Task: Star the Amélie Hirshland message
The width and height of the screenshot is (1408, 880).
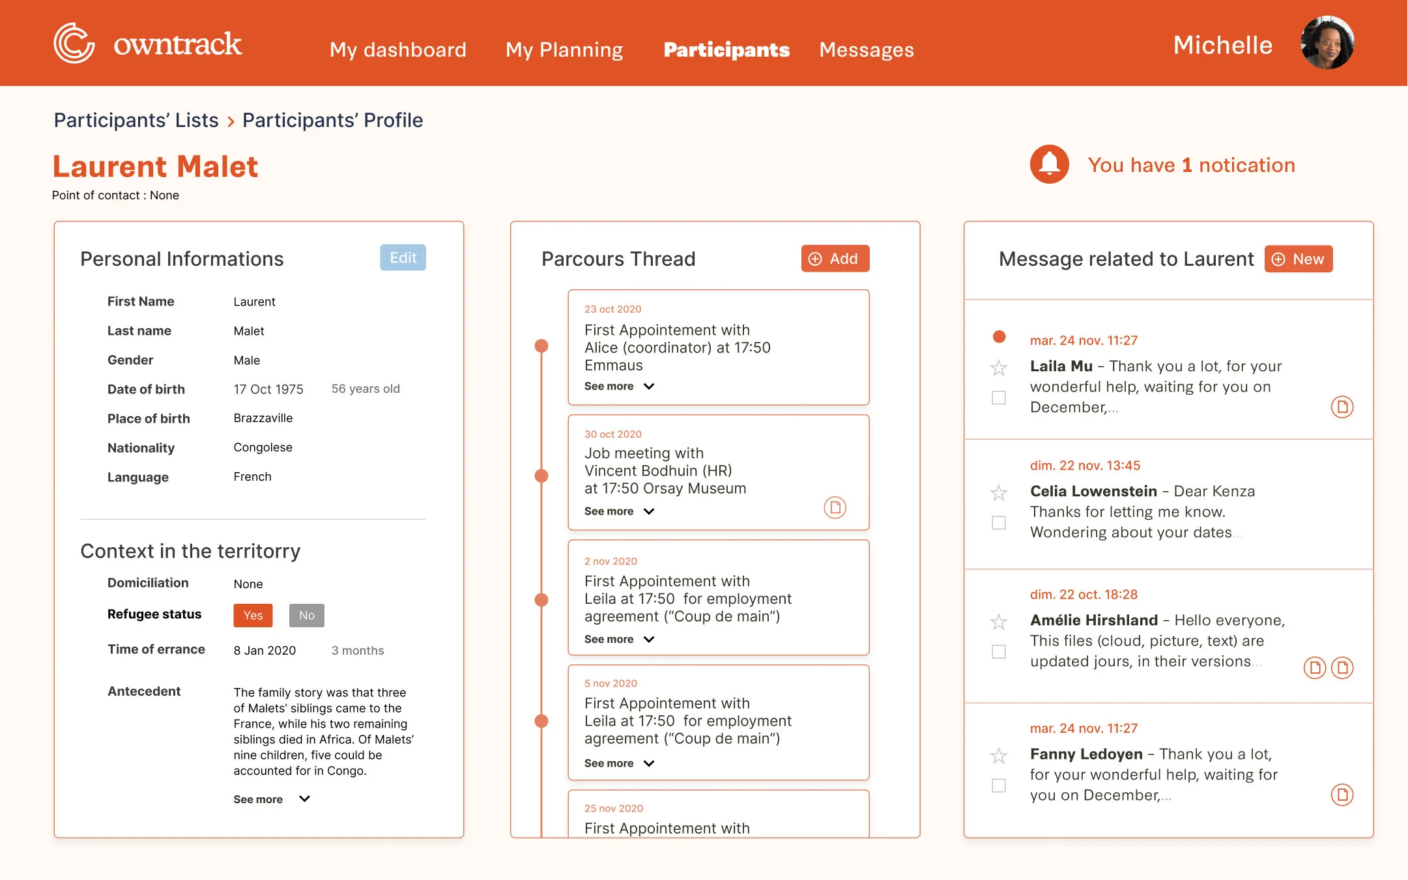Action: click(998, 622)
